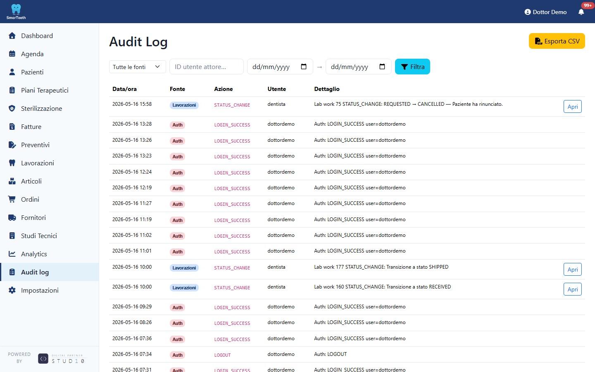Click Apri for Lab work 177 SHIPPED
Viewport: 595px width, 372px height.
(x=572, y=269)
